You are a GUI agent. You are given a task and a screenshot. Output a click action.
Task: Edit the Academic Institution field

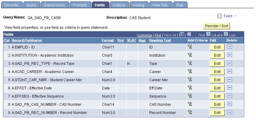(x=217, y=55)
